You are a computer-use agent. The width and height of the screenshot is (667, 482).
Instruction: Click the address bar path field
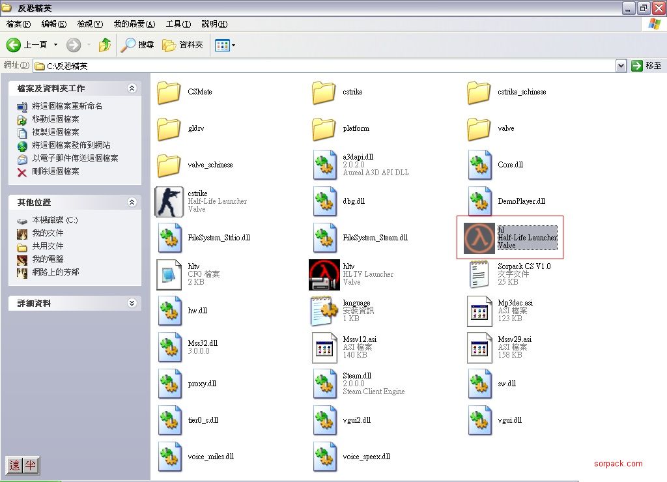pyautogui.click(x=326, y=66)
